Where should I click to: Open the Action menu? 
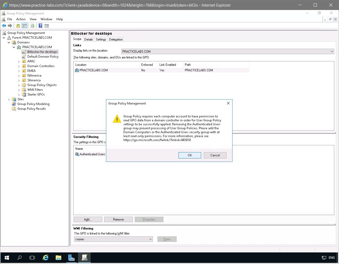21,19
